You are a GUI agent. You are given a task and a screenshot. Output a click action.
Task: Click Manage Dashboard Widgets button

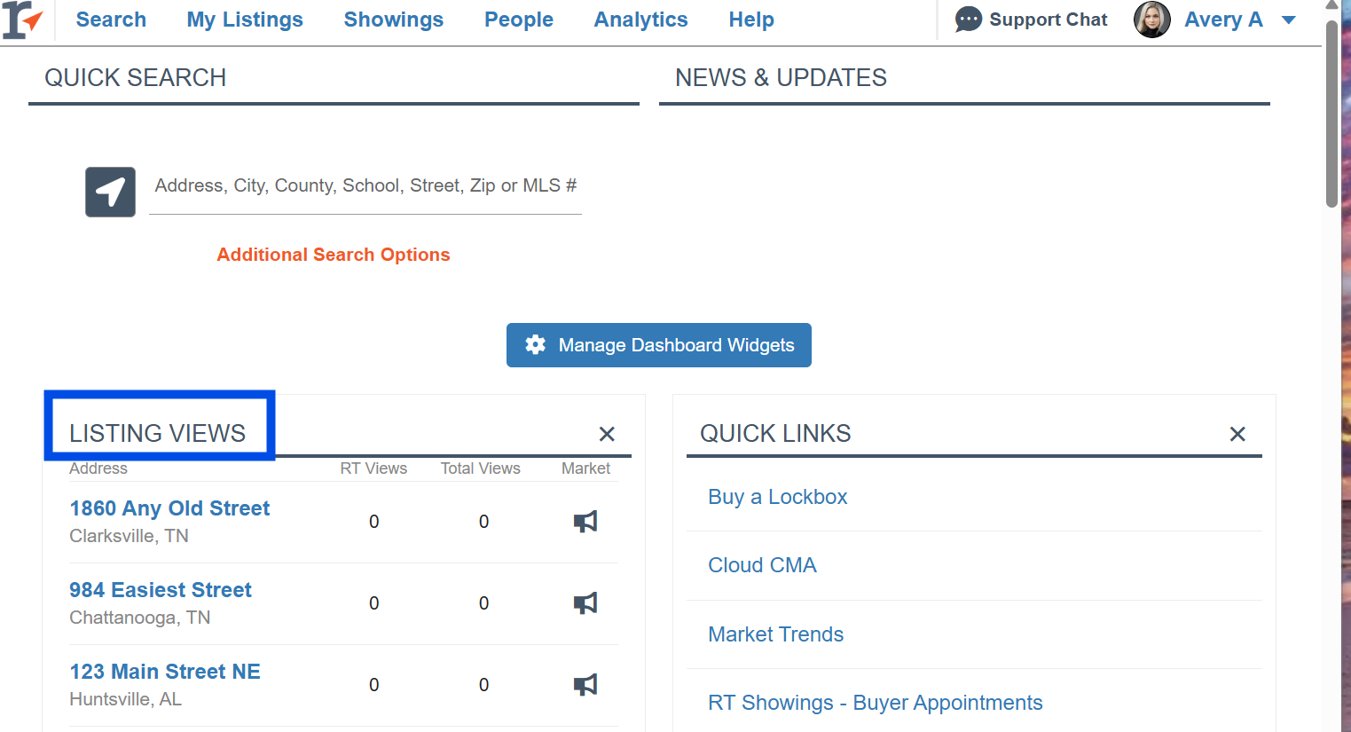[658, 345]
